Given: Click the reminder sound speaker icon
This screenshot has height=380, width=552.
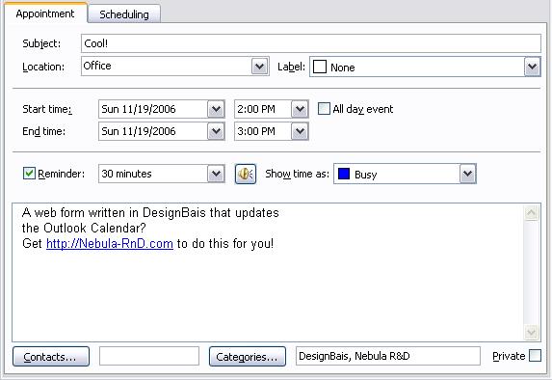Looking at the screenshot, I should 246,174.
